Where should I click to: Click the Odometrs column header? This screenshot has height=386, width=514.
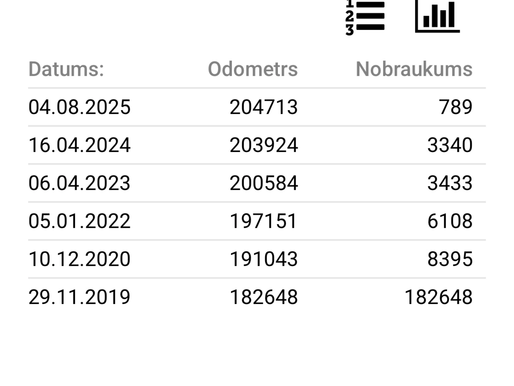(x=252, y=69)
